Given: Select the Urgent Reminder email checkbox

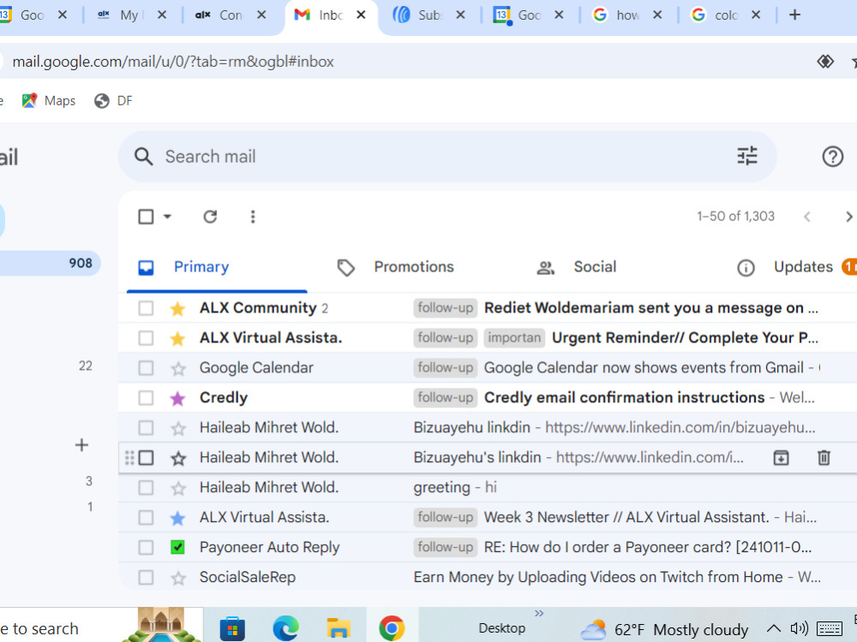Looking at the screenshot, I should click(x=146, y=338).
